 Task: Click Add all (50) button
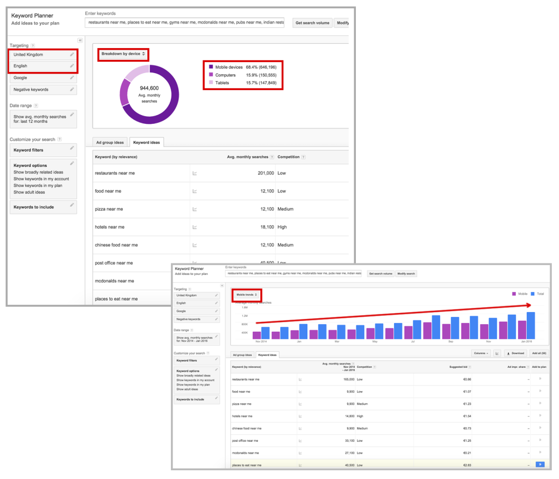(x=539, y=353)
